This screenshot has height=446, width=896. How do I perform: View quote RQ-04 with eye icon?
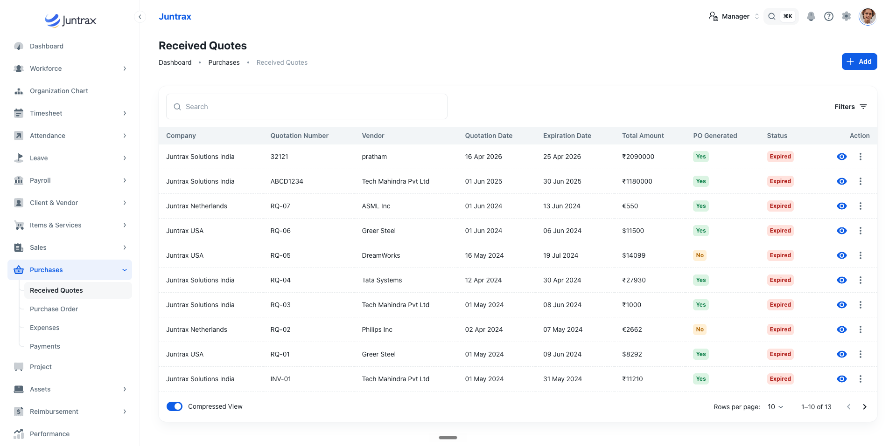[842, 280]
